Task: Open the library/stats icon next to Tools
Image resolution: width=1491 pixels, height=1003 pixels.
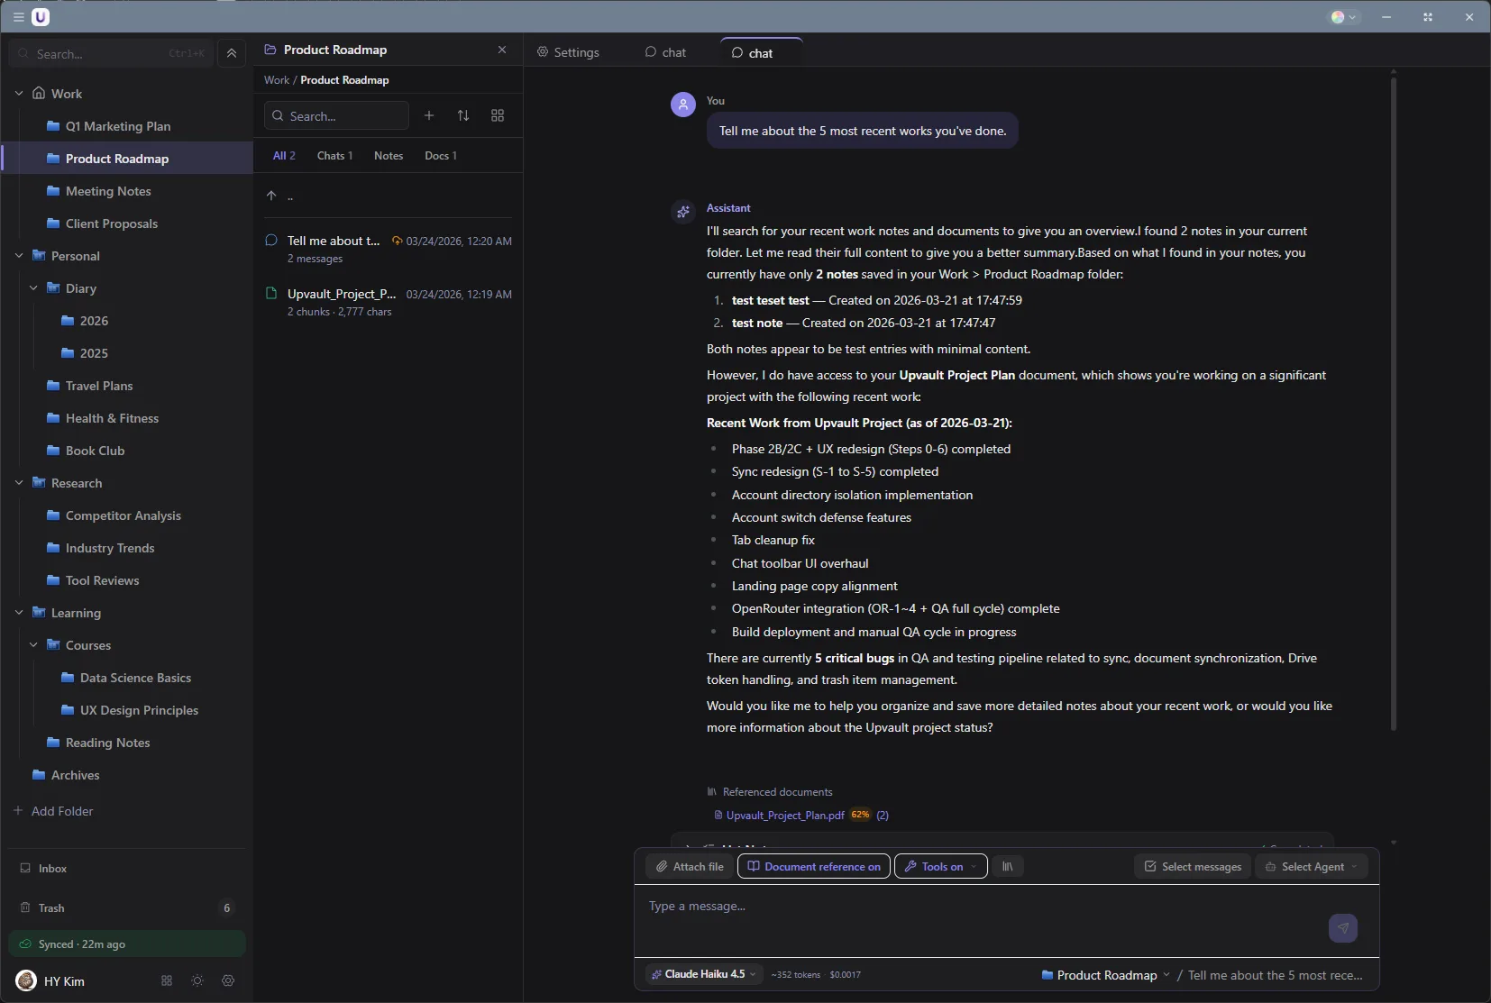Action: click(1007, 866)
